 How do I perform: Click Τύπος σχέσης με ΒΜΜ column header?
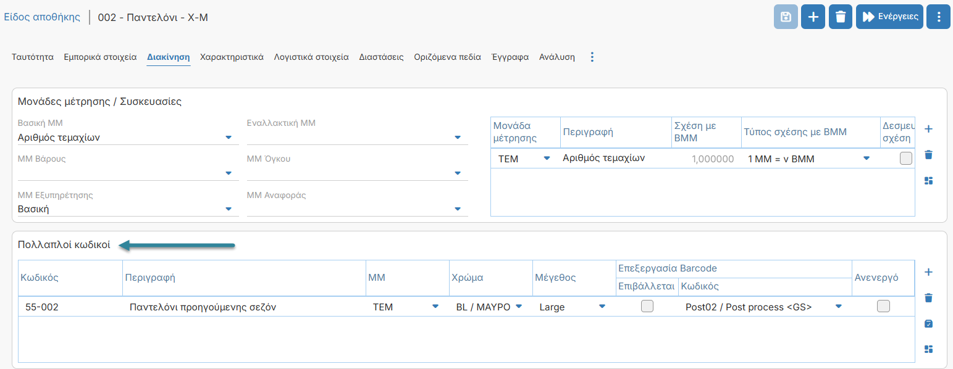[x=811, y=132]
